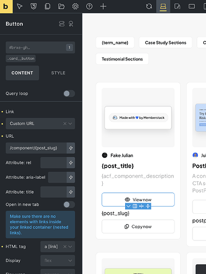Screen dimensions: 206x274
Task: Toggle the Query loop switch
Action: pos(69,94)
